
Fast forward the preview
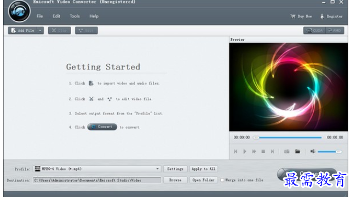tap(254, 152)
